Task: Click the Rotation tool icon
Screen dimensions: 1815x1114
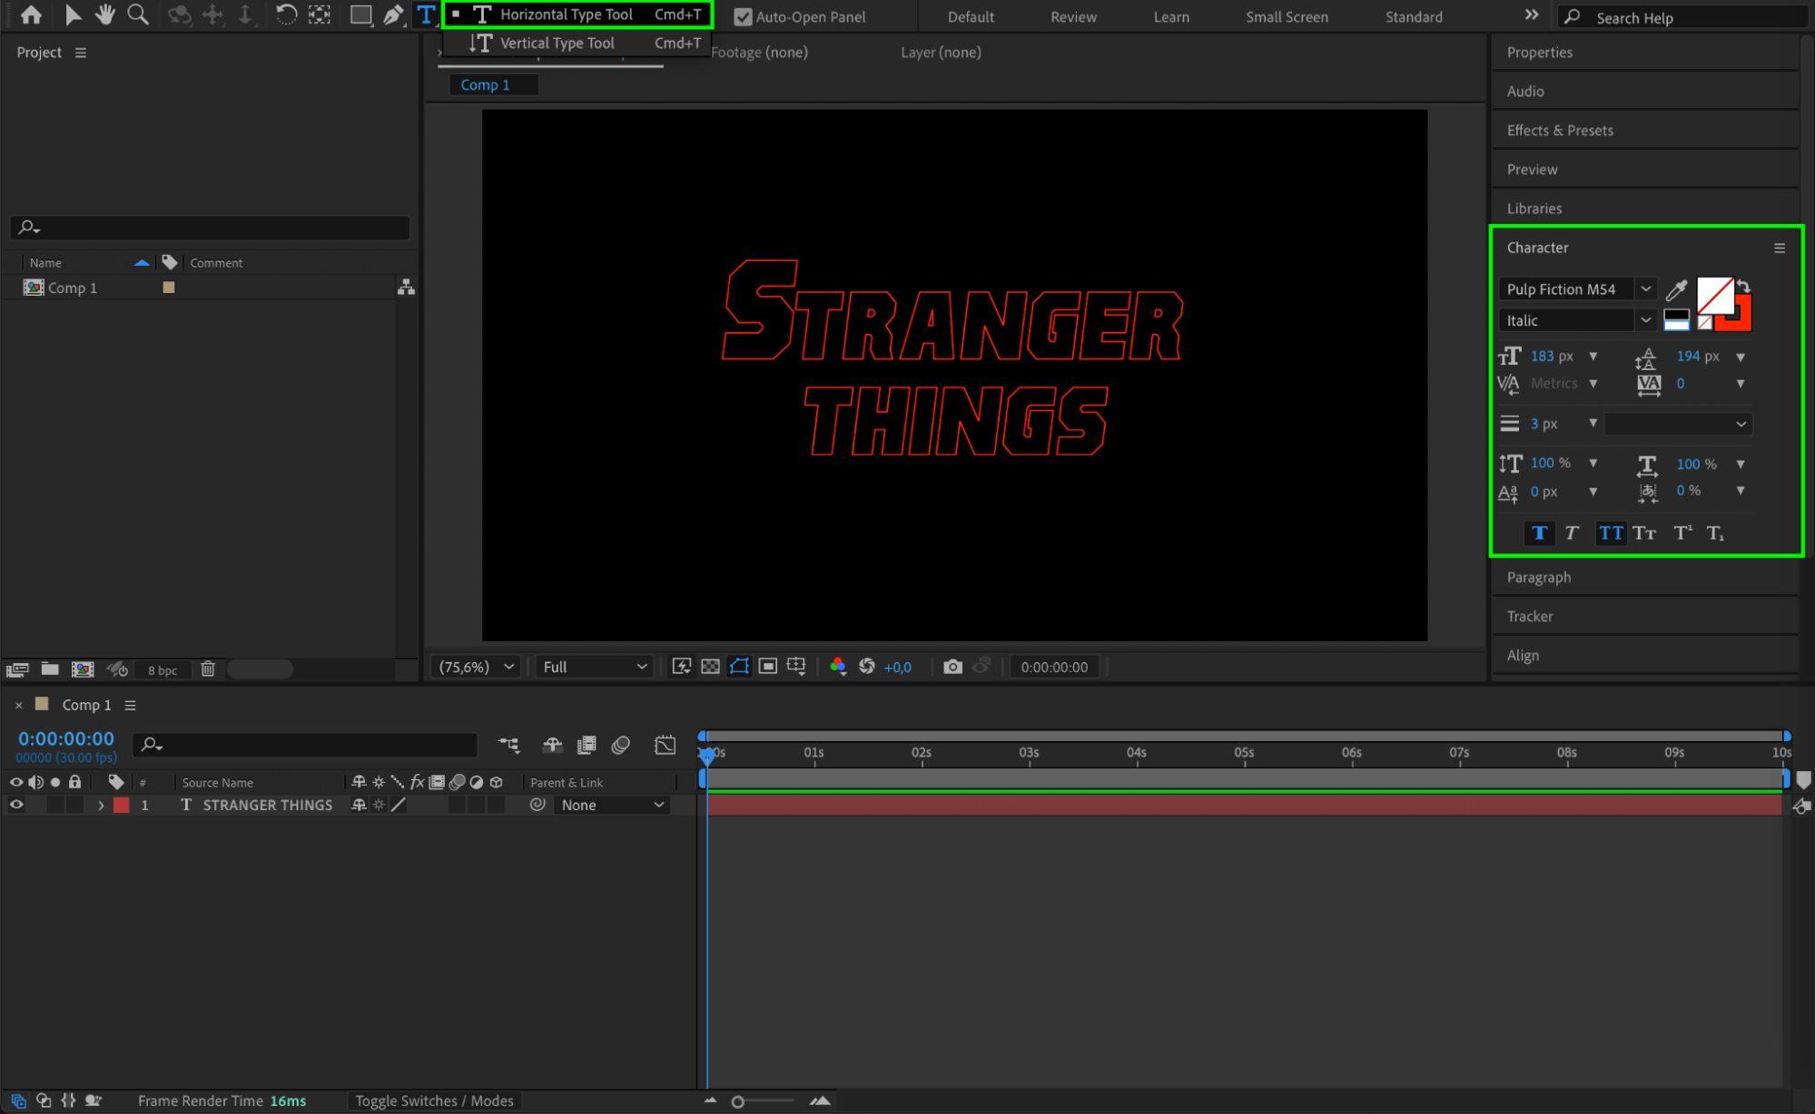Action: (x=286, y=15)
